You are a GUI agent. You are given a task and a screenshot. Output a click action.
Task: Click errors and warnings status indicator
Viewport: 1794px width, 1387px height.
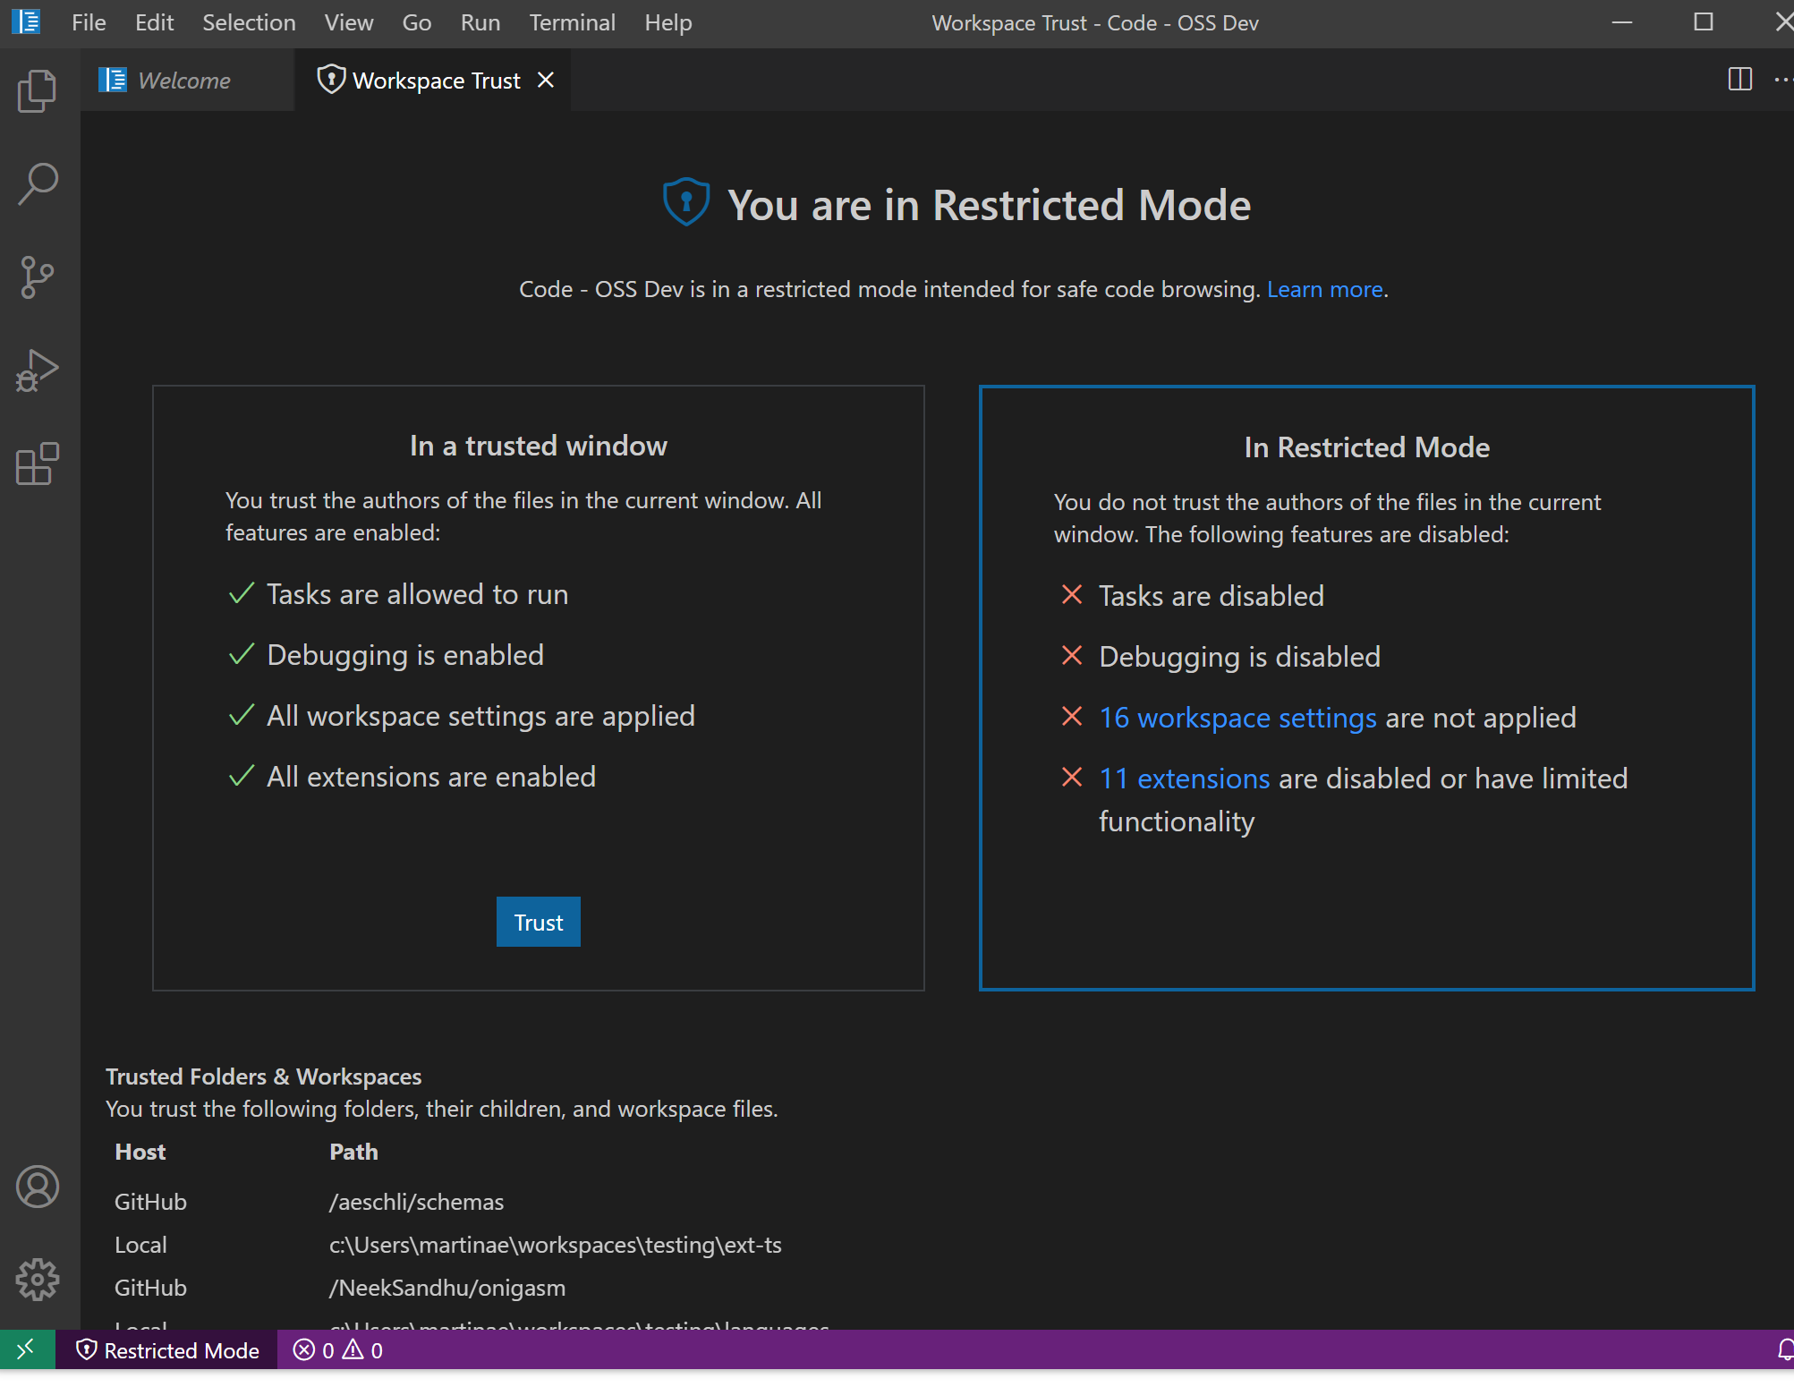coord(338,1349)
